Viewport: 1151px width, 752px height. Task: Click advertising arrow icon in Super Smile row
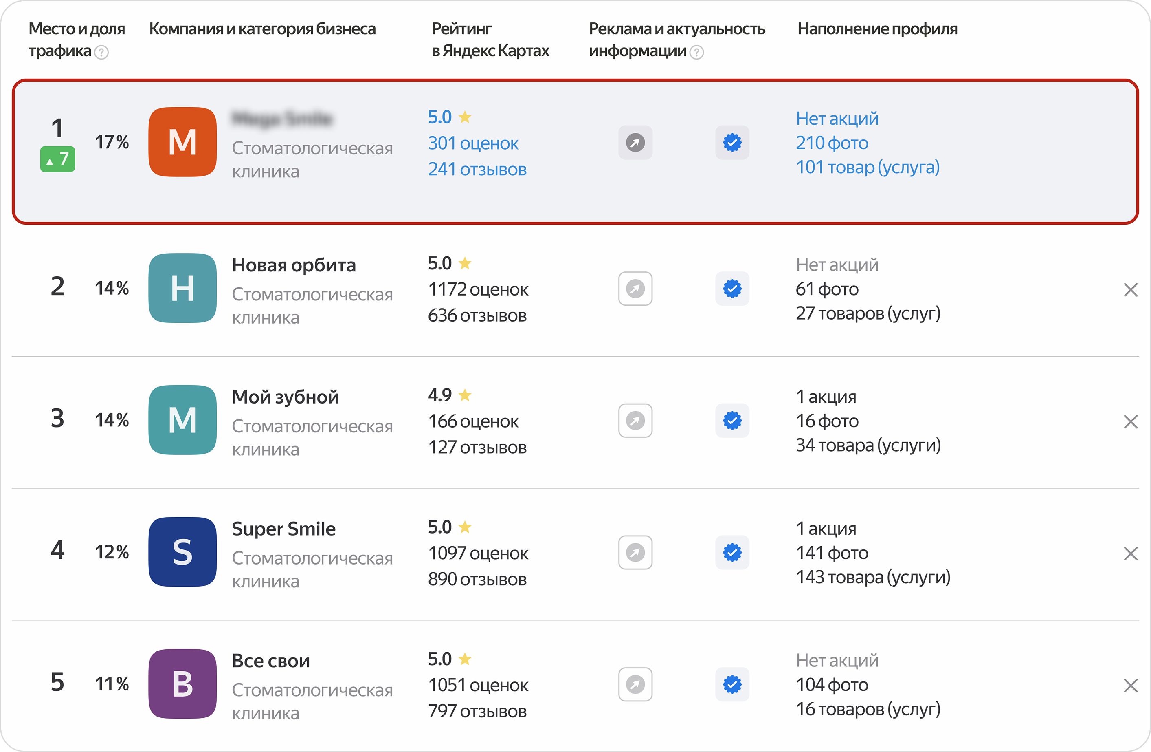click(x=635, y=553)
